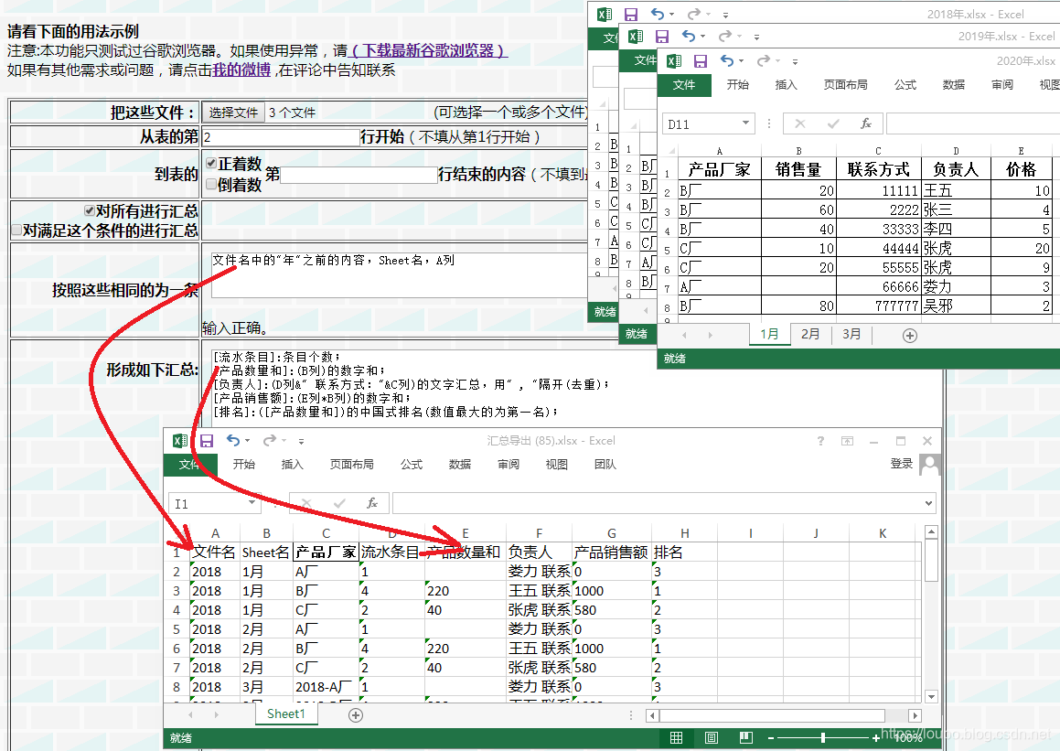1060x751 pixels.
Task: Toggle 对满足这个条件的进行汇总 checkbox
Action: (16, 231)
